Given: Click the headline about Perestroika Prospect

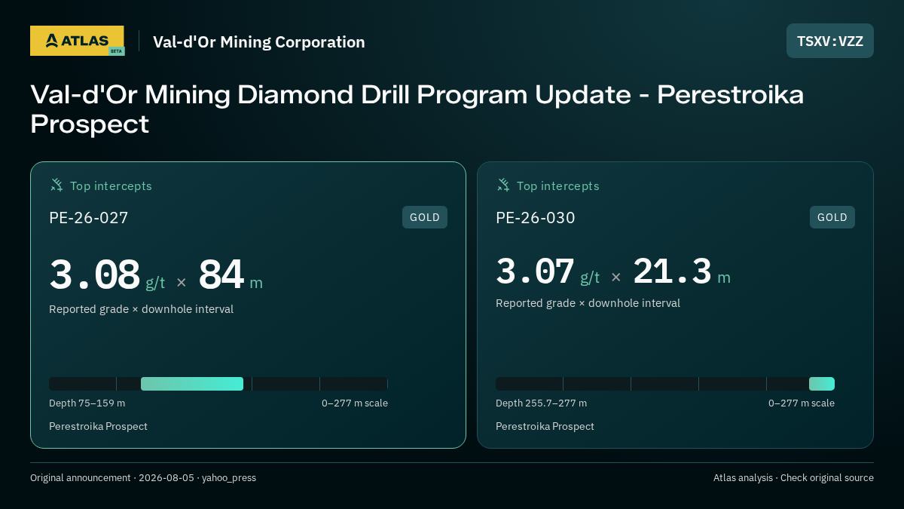Looking at the screenshot, I should pos(417,109).
